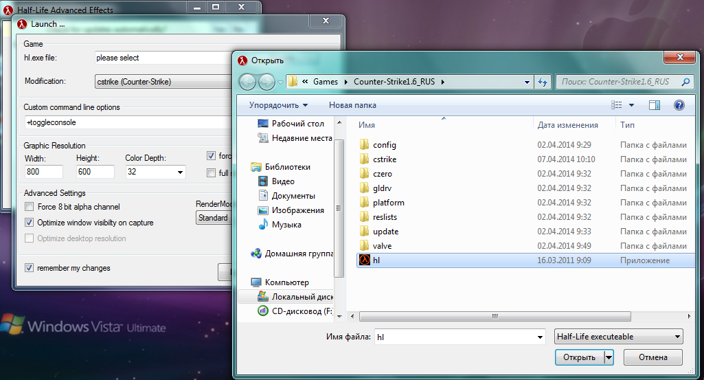
Task: Click the navigation pane scroll-down arrow
Action: (x=339, y=316)
